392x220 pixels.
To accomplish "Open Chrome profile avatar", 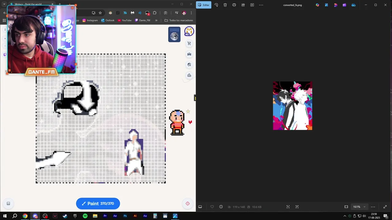I will (x=184, y=13).
